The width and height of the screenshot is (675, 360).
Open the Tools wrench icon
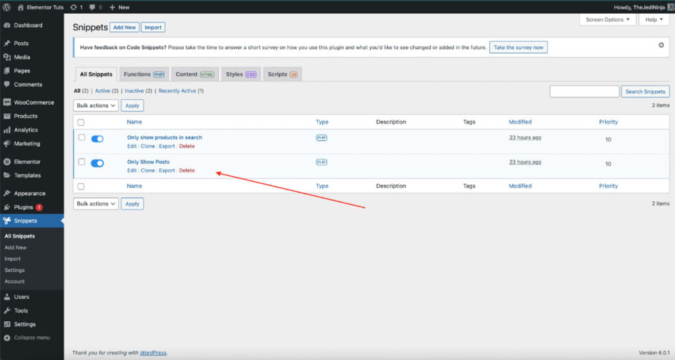pos(7,311)
